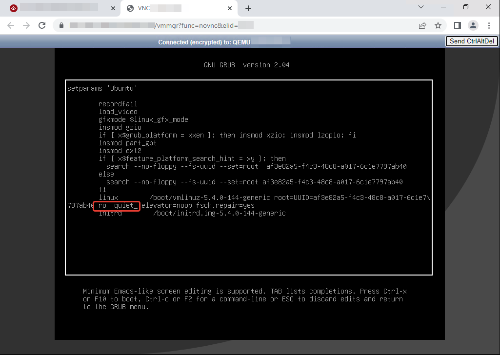This screenshot has width=500, height=355.
Task: Click the x$feature_platform_search_hint line
Action: 192,158
